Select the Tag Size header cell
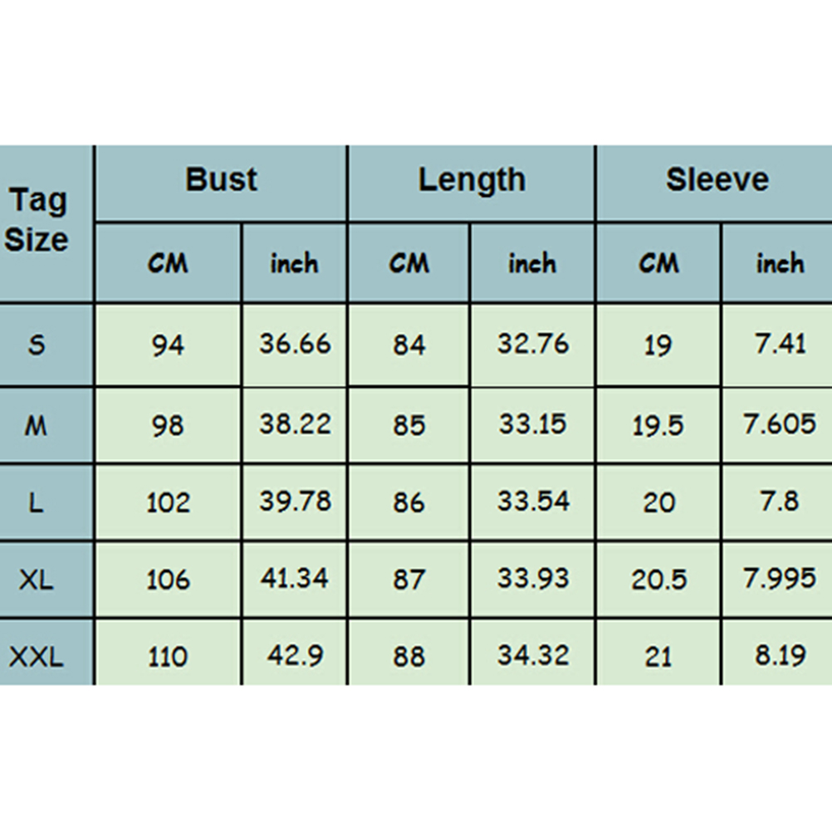 pos(37,221)
